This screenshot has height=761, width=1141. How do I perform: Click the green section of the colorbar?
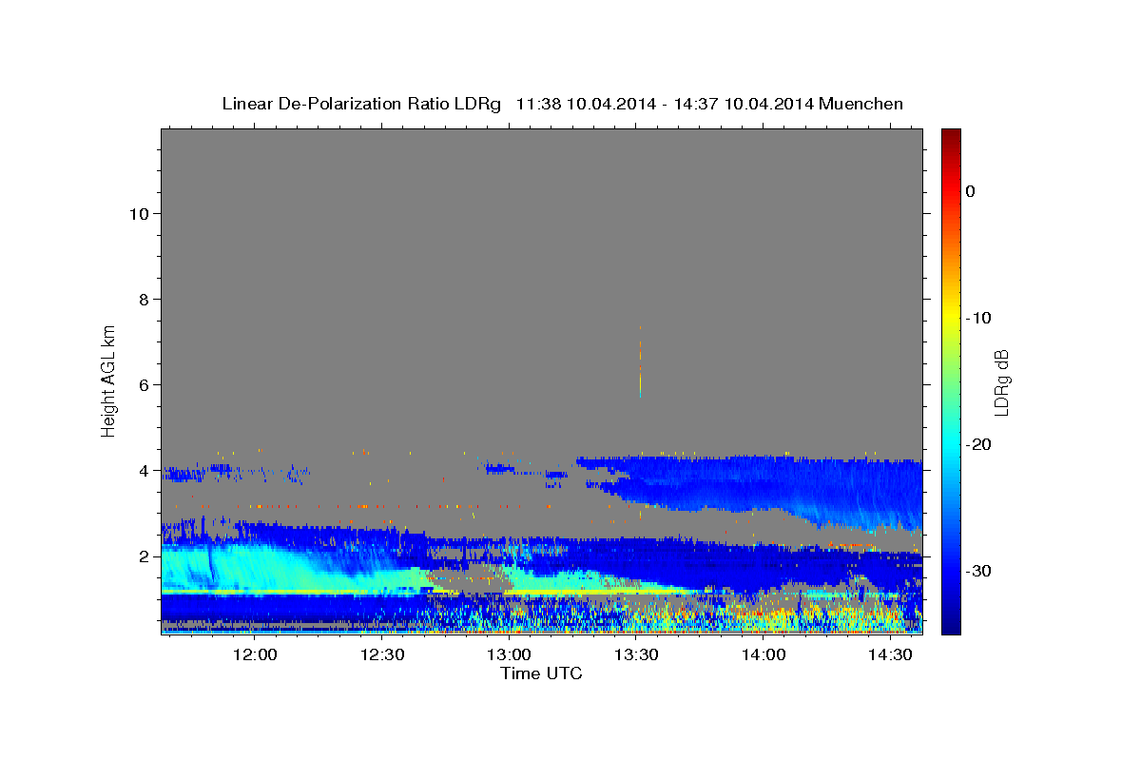tap(950, 380)
